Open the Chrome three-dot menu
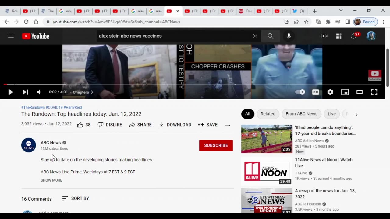The width and height of the screenshot is (390, 219). click(384, 22)
